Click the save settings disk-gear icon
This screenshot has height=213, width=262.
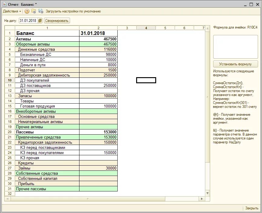pos(41,11)
